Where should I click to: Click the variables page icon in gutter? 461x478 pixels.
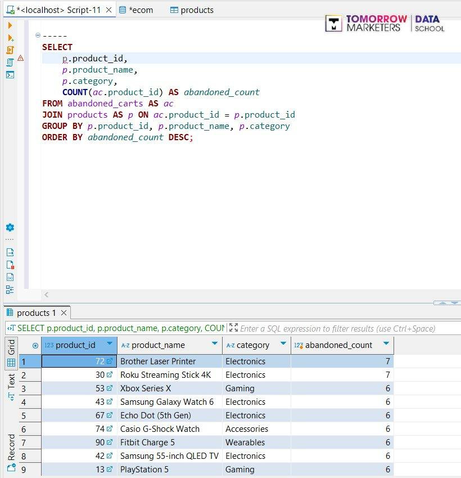point(10,277)
